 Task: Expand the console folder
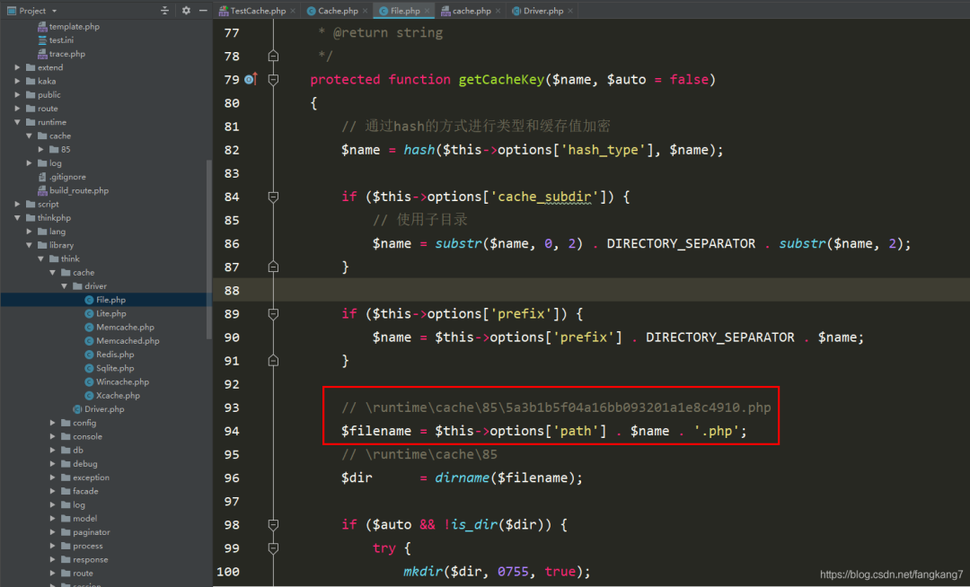(x=53, y=436)
